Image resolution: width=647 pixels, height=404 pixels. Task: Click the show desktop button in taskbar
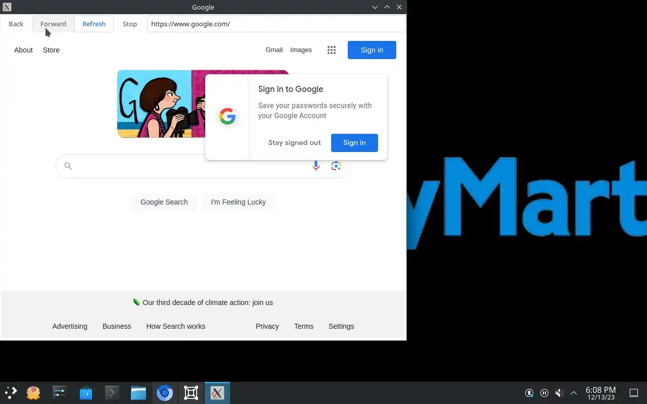point(634,393)
